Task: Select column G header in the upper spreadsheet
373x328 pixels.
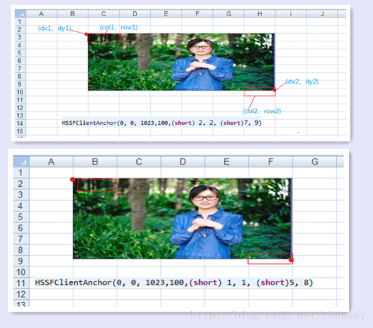Action: pyautogui.click(x=229, y=14)
